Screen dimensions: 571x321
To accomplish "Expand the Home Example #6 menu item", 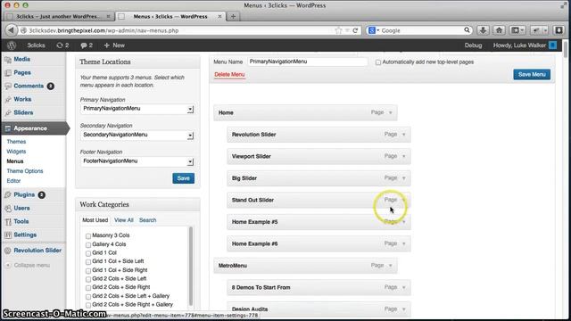I will coord(404,243).
